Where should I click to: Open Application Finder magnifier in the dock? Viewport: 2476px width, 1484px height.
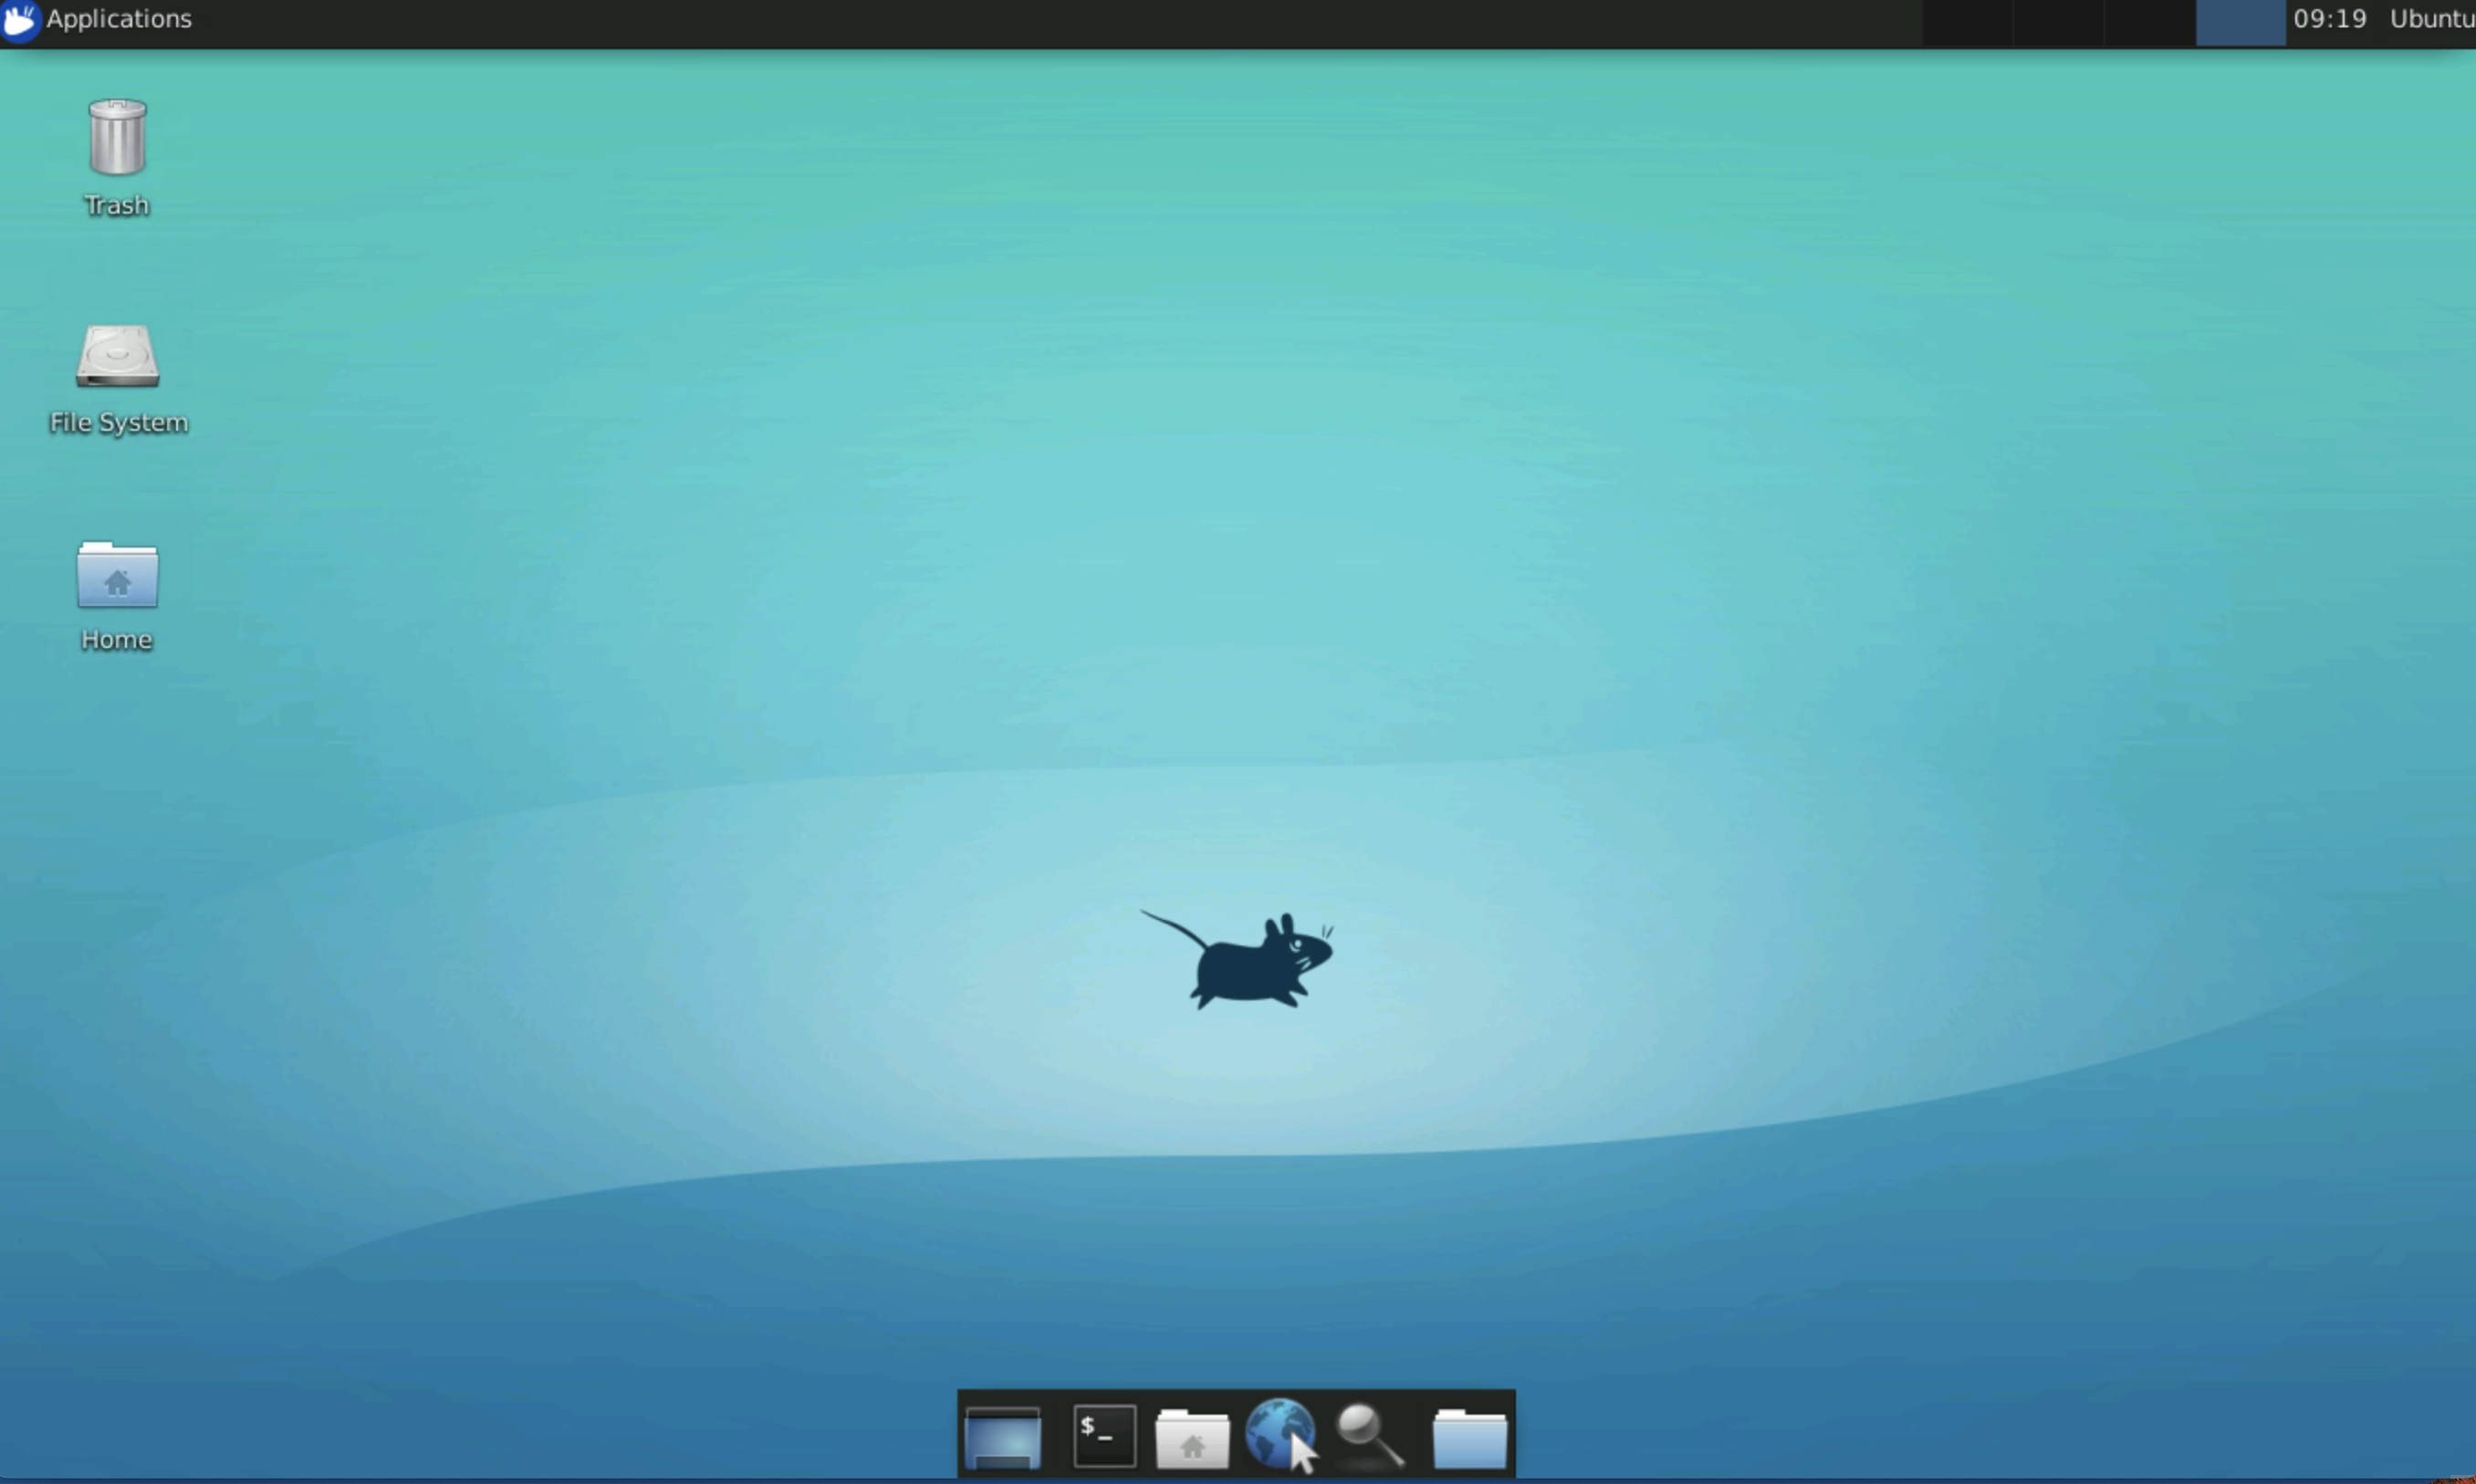point(1371,1437)
